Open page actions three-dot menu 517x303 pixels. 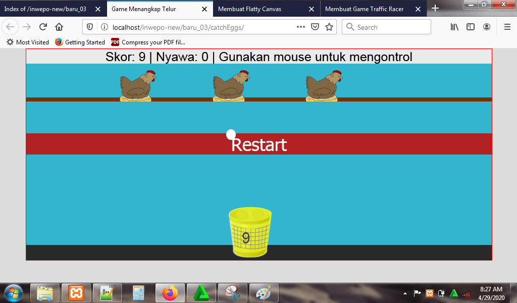(301, 27)
